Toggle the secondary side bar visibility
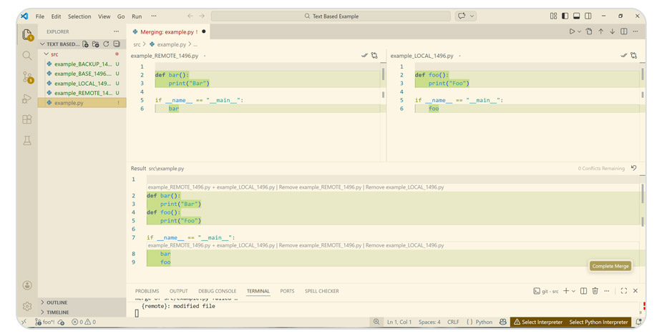This screenshot has width=662, height=336. [588, 16]
